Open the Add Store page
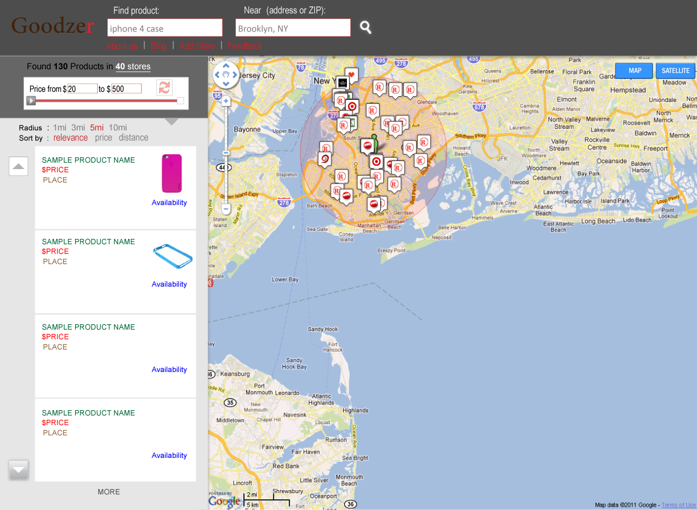697x510 pixels. click(197, 46)
